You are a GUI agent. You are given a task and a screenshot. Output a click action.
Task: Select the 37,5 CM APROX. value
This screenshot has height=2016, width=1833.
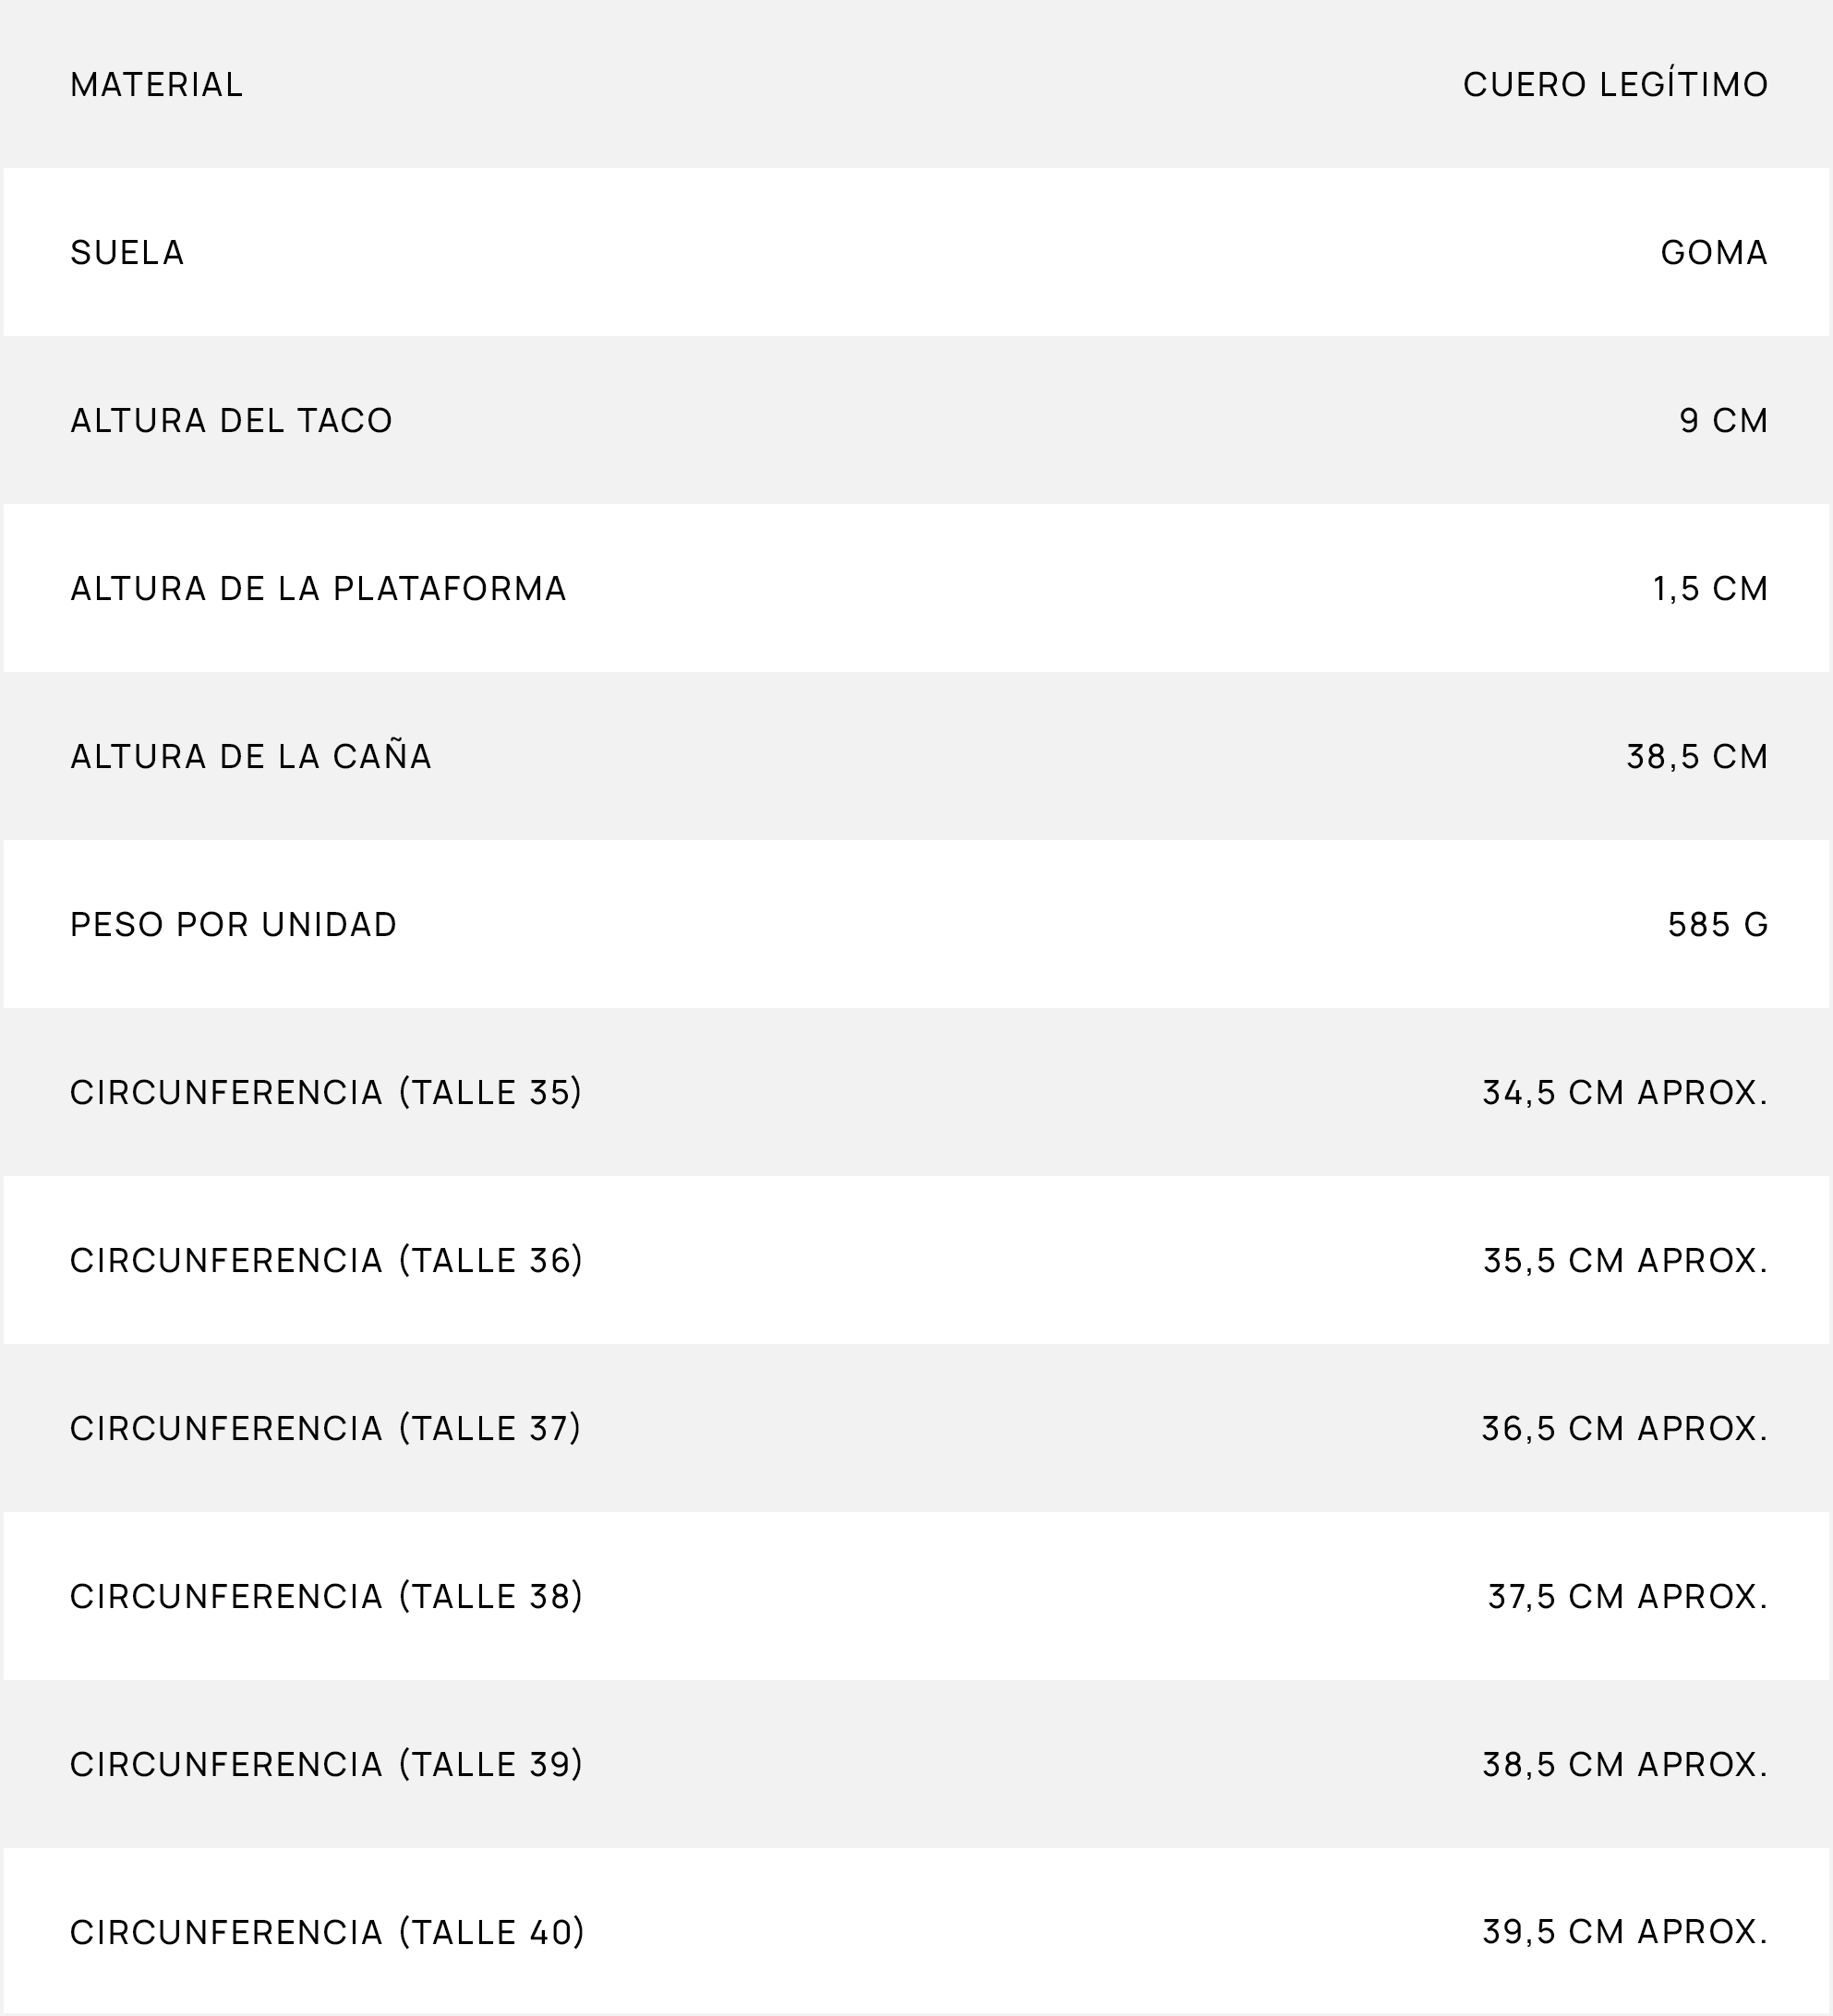point(1628,1597)
